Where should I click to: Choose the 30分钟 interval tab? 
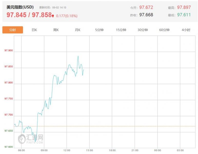click(x=143, y=30)
